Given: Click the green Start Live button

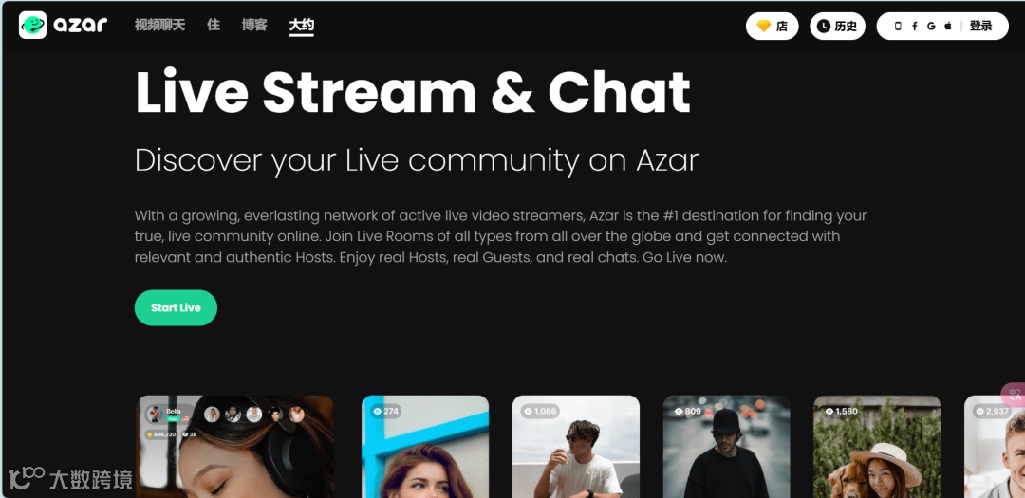Looking at the screenshot, I should coord(176,308).
